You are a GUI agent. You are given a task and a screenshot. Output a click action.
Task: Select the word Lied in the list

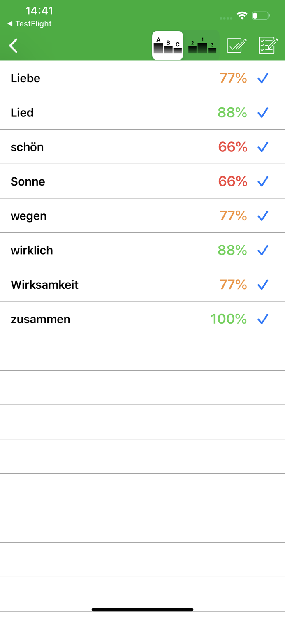coord(22,112)
